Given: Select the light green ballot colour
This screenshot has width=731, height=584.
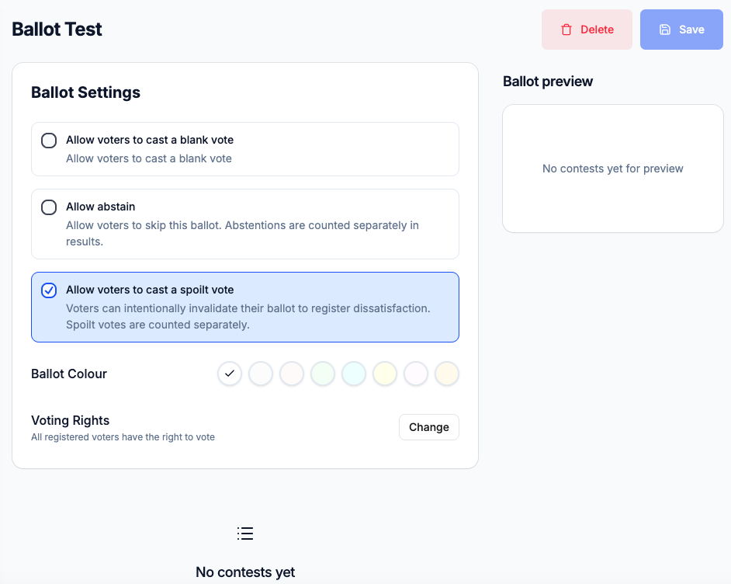Looking at the screenshot, I should [323, 374].
